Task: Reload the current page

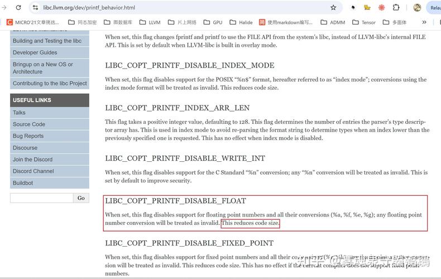Action: (18, 8)
